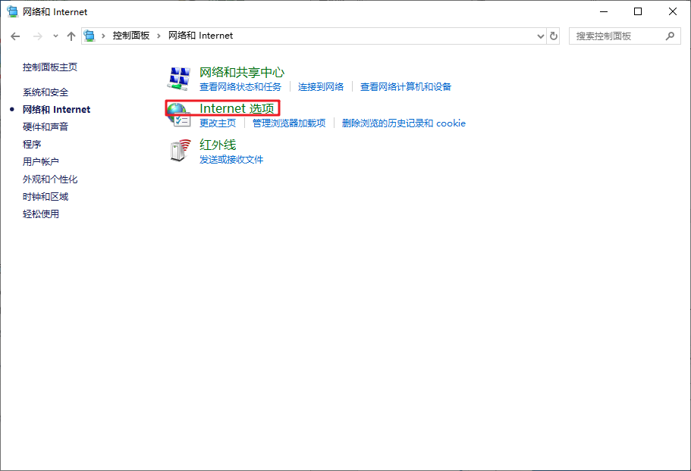Click the 发送或接收文件 link
This screenshot has height=471, width=691.
click(231, 160)
